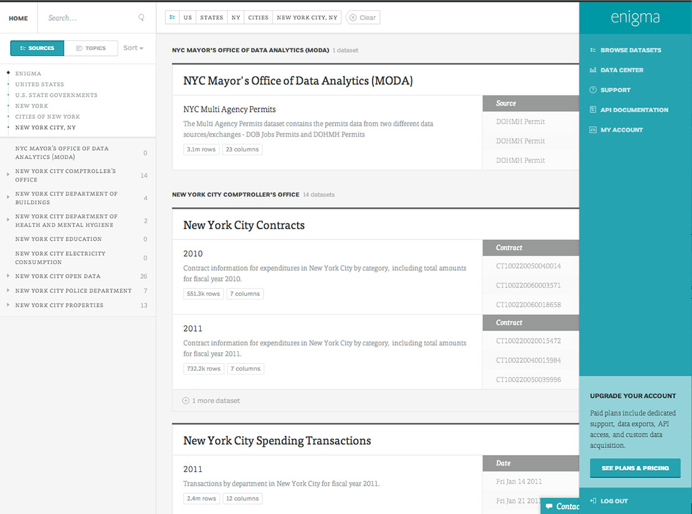Click the Support question mark icon
This screenshot has height=514, width=692.
pos(593,90)
